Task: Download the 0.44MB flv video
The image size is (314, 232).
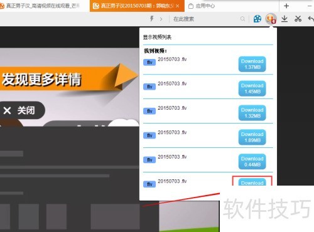Action: [x=252, y=162]
